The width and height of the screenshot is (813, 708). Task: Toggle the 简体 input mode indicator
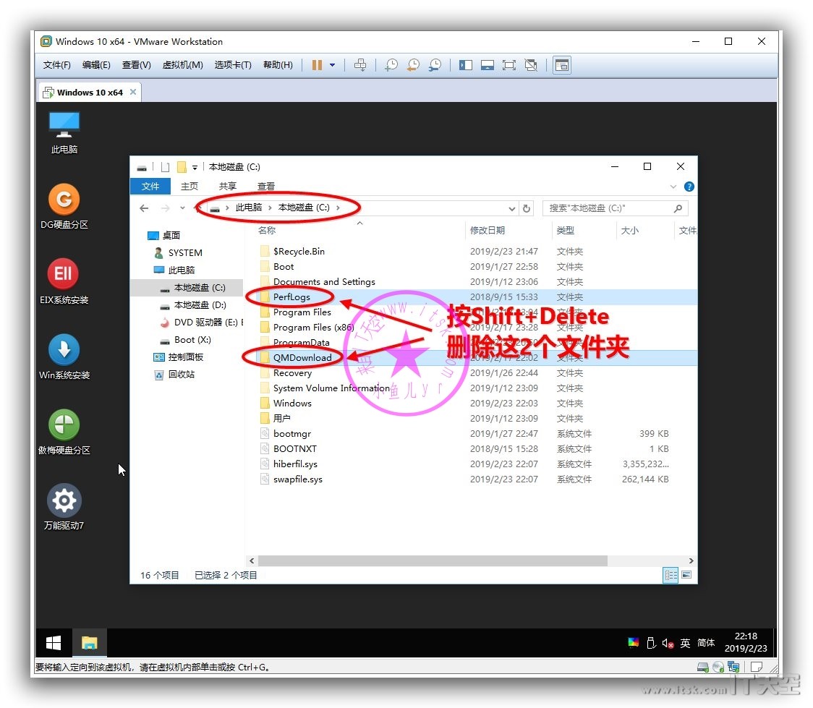point(706,643)
